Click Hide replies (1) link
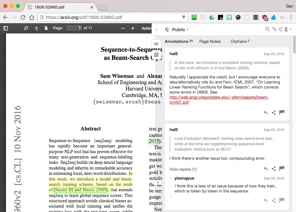296x212 pixels. click(183, 169)
